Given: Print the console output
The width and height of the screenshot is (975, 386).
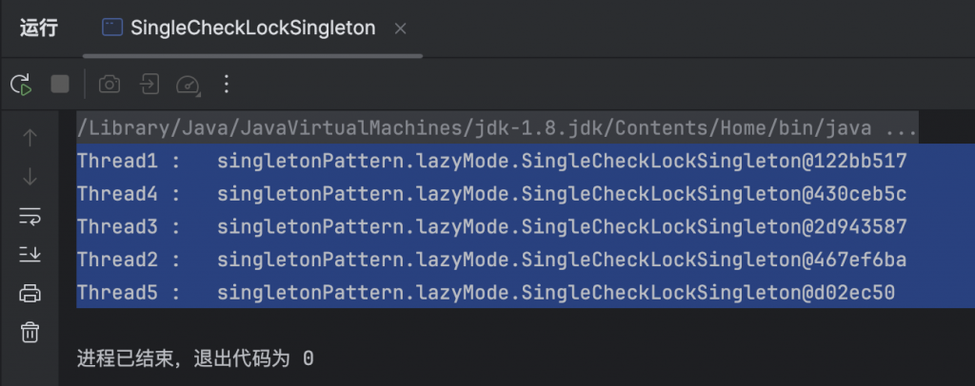Looking at the screenshot, I should [x=30, y=293].
